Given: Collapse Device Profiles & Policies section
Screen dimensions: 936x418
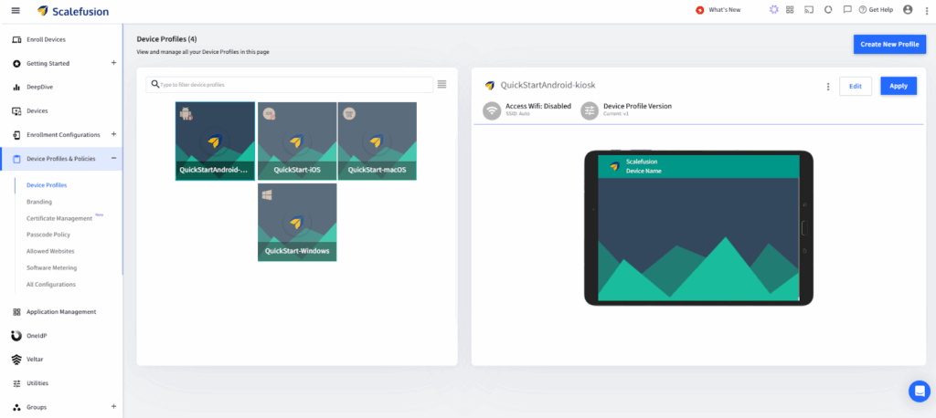Looking at the screenshot, I should [x=113, y=159].
